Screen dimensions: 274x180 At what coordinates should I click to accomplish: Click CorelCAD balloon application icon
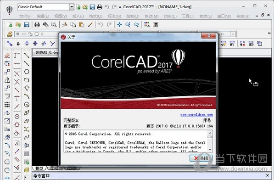(9, 10)
